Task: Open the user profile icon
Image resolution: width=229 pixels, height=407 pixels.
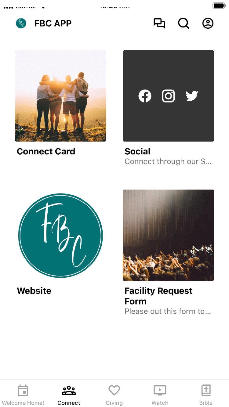Action: [208, 23]
